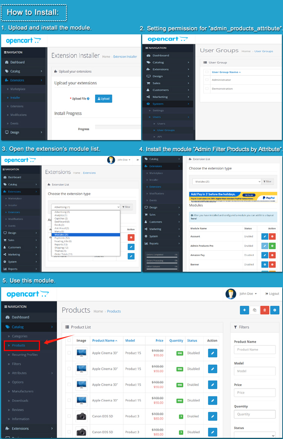Image resolution: width=283 pixels, height=439 pixels.
Task: Click the Filter button in step 4 panel
Action: click(x=267, y=182)
